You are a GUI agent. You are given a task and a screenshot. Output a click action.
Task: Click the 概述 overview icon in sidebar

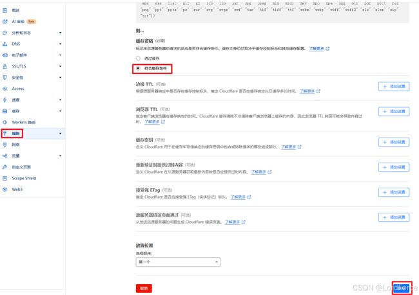tap(5, 10)
